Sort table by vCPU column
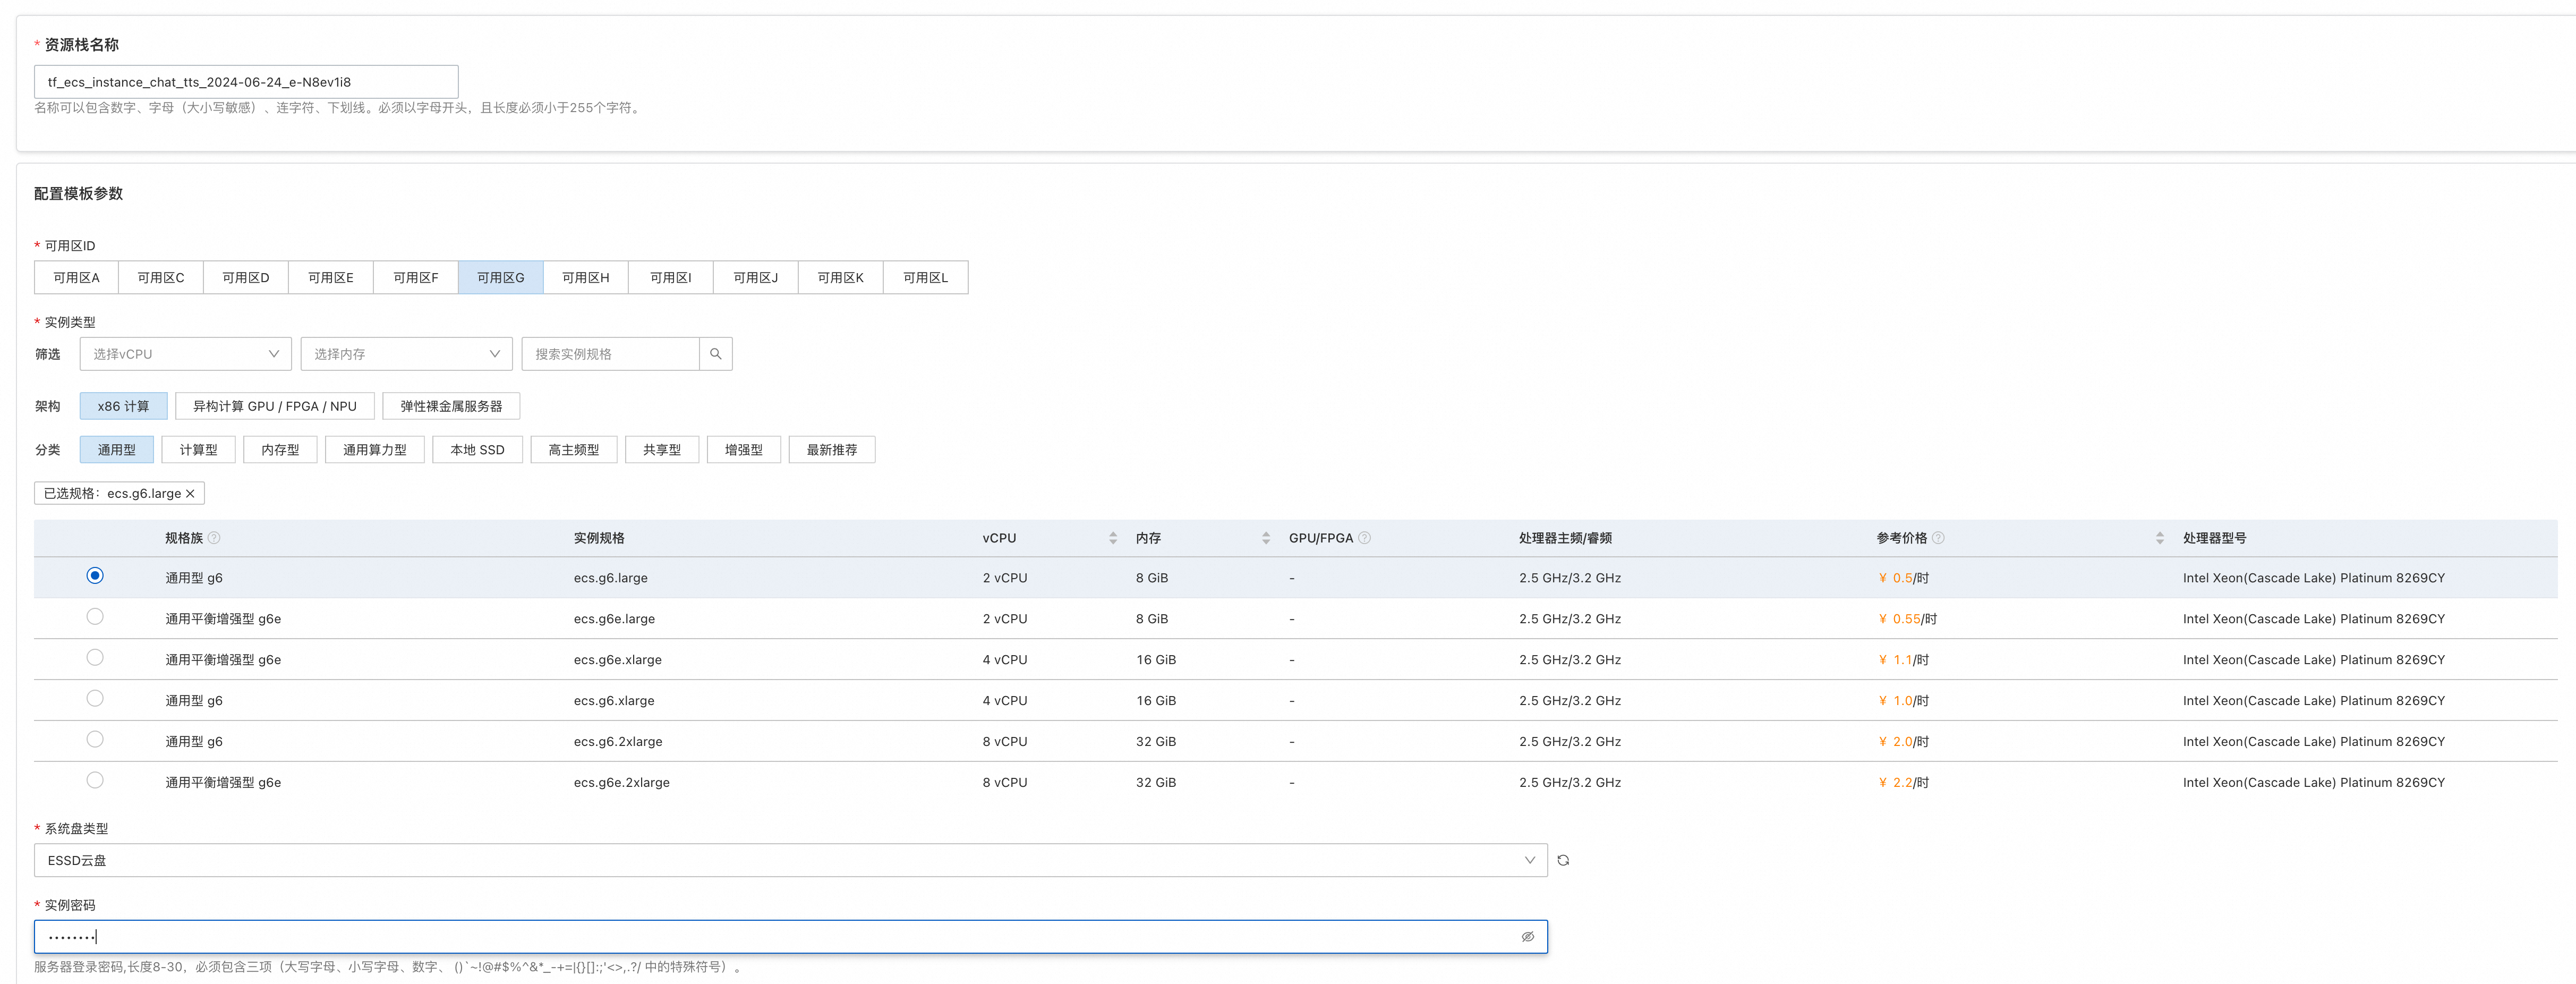 (x=1113, y=538)
